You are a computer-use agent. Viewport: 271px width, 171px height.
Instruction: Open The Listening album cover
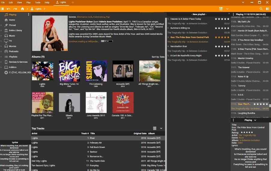coord(96,71)
